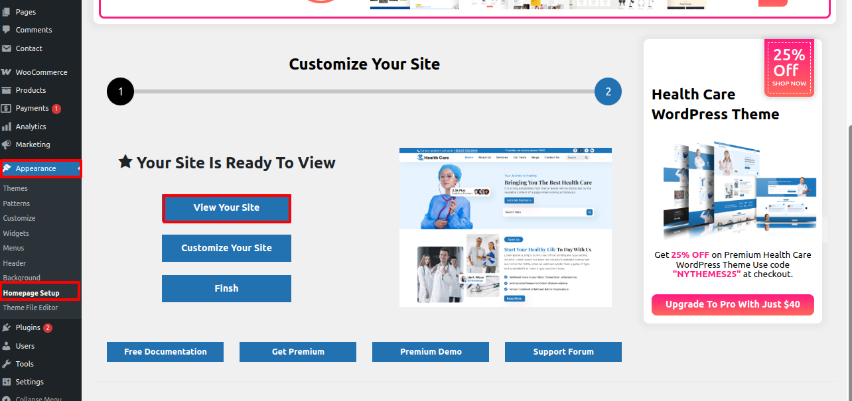Click the Finsh button

click(226, 288)
